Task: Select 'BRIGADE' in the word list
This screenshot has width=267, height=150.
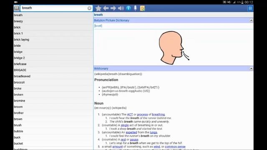Action: 53,70
